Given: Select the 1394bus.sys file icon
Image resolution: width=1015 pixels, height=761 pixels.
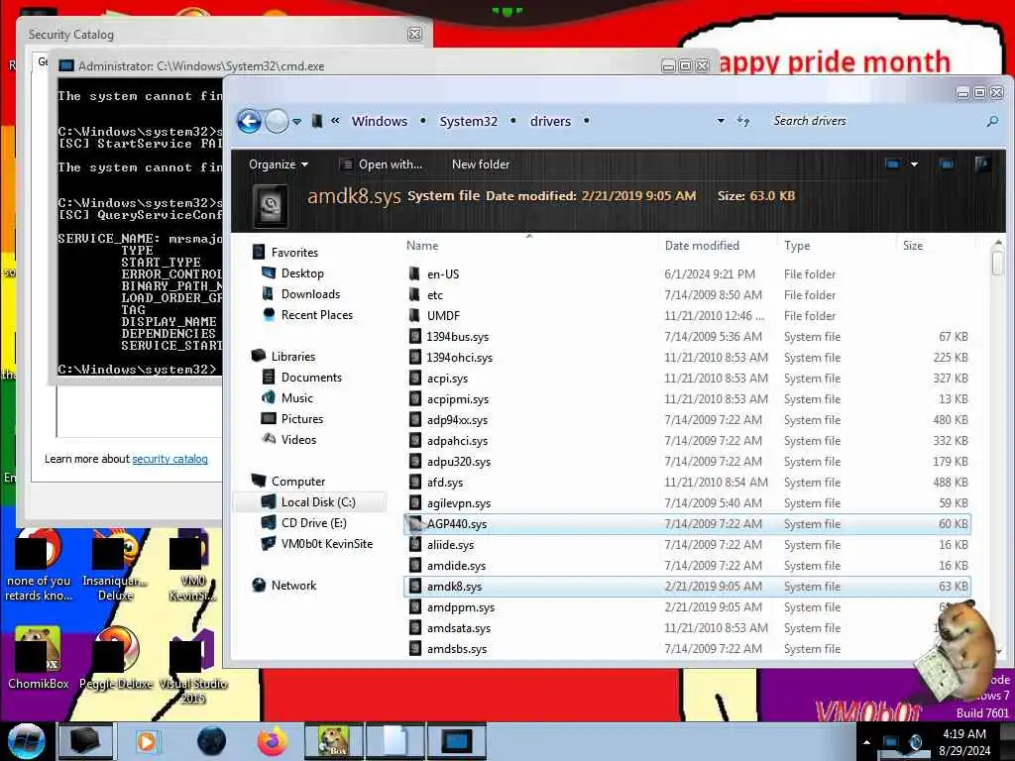Looking at the screenshot, I should point(415,337).
